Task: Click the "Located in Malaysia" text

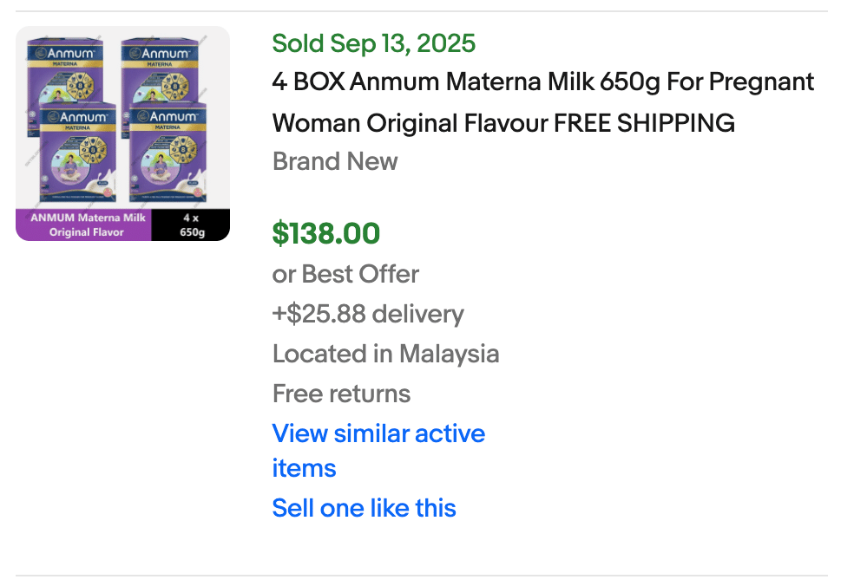Action: point(385,354)
